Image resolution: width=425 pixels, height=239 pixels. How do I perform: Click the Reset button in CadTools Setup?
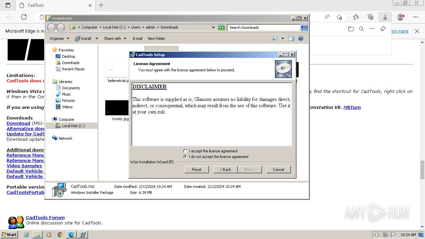tap(197, 170)
